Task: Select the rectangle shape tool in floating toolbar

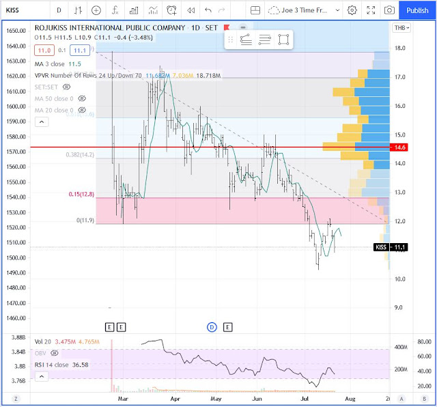Action: click(x=283, y=40)
